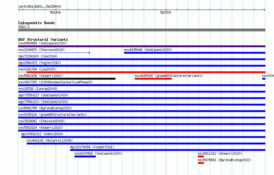
Task: Open nsv5911312 (Almarri2020) label
Action: (220, 153)
